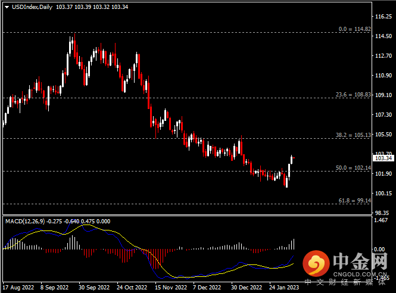Click the 38.2 = 105.13 Fibonacci label
396x293 pixels.
point(353,135)
